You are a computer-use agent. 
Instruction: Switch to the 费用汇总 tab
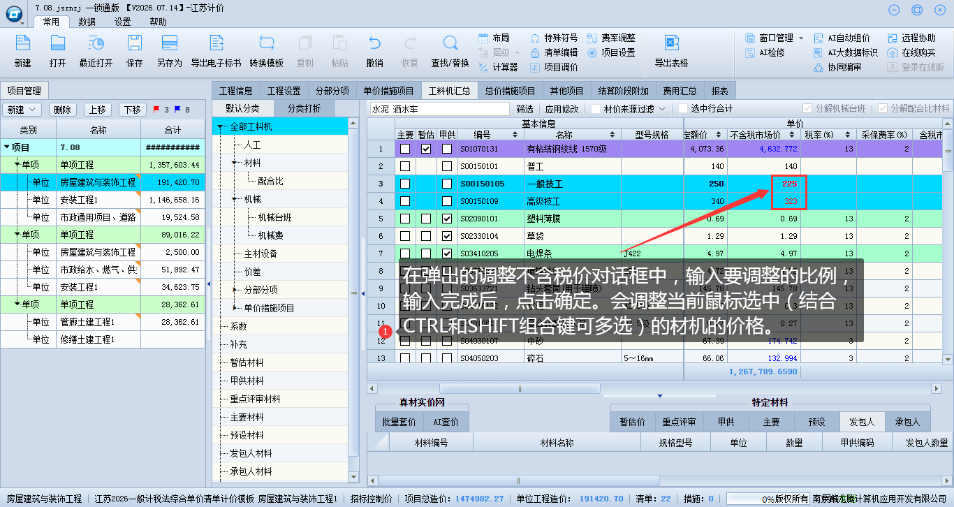pyautogui.click(x=680, y=91)
